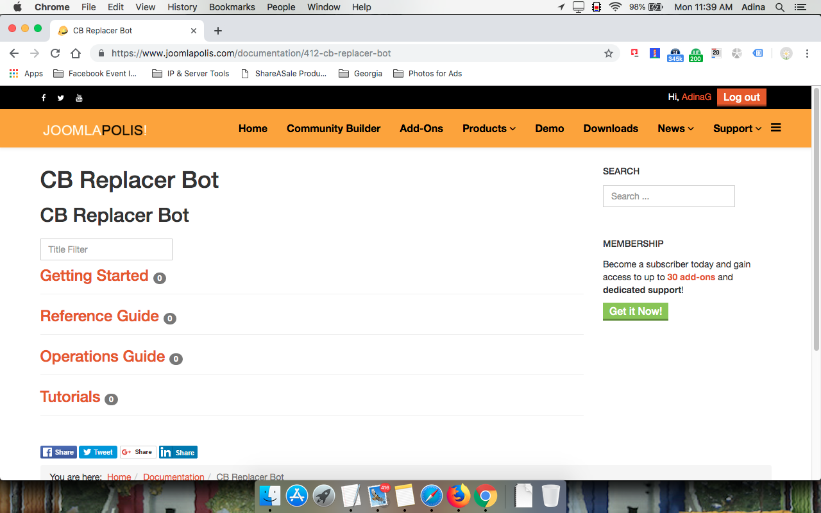
Task: Open the Facebook icon in the black top bar
Action: pos(44,98)
